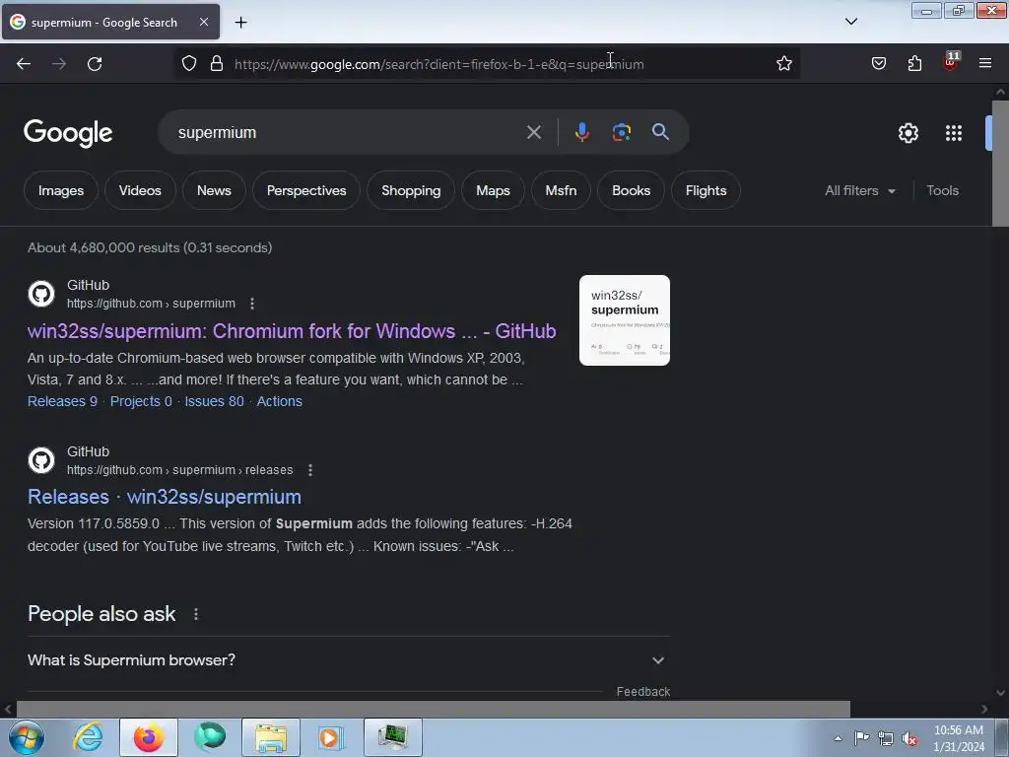Image resolution: width=1009 pixels, height=757 pixels.
Task: Switch to News results
Action: click(214, 190)
